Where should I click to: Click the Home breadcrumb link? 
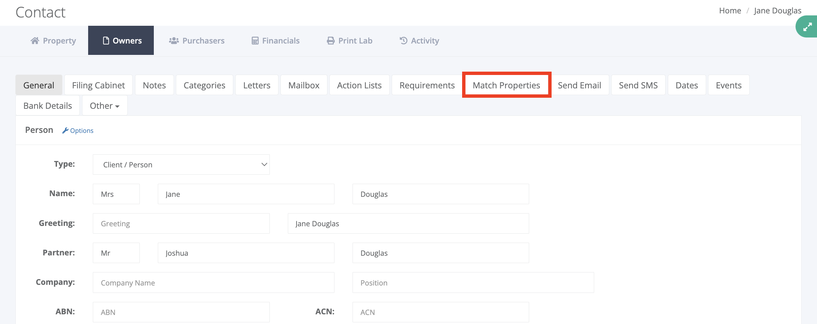730,11
